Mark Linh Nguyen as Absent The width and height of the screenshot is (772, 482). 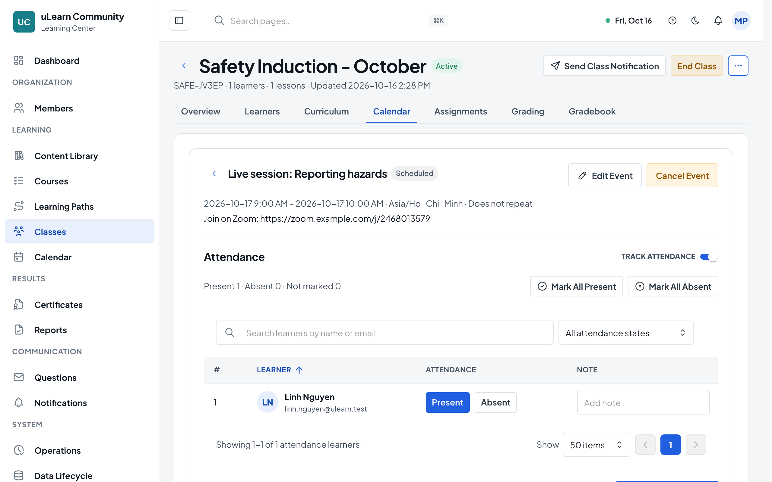pos(495,402)
